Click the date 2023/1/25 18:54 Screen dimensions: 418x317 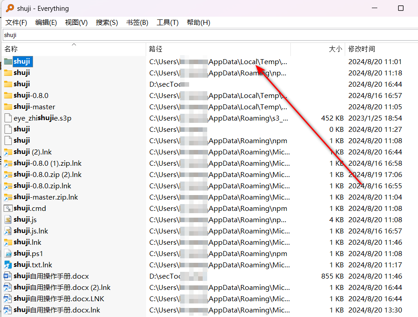375,118
